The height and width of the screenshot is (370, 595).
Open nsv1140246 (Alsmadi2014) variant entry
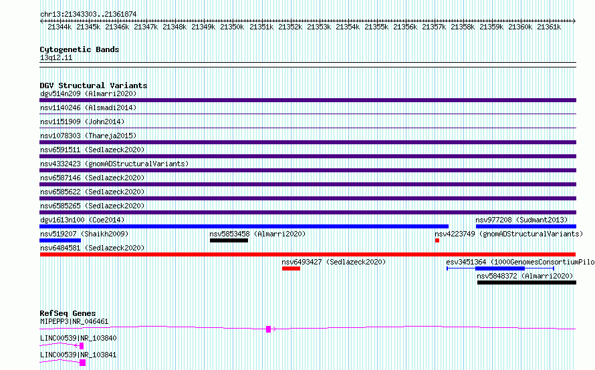[x=88, y=108]
